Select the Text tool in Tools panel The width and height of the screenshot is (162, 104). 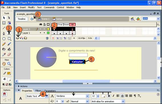pyautogui.click(x=9, y=34)
